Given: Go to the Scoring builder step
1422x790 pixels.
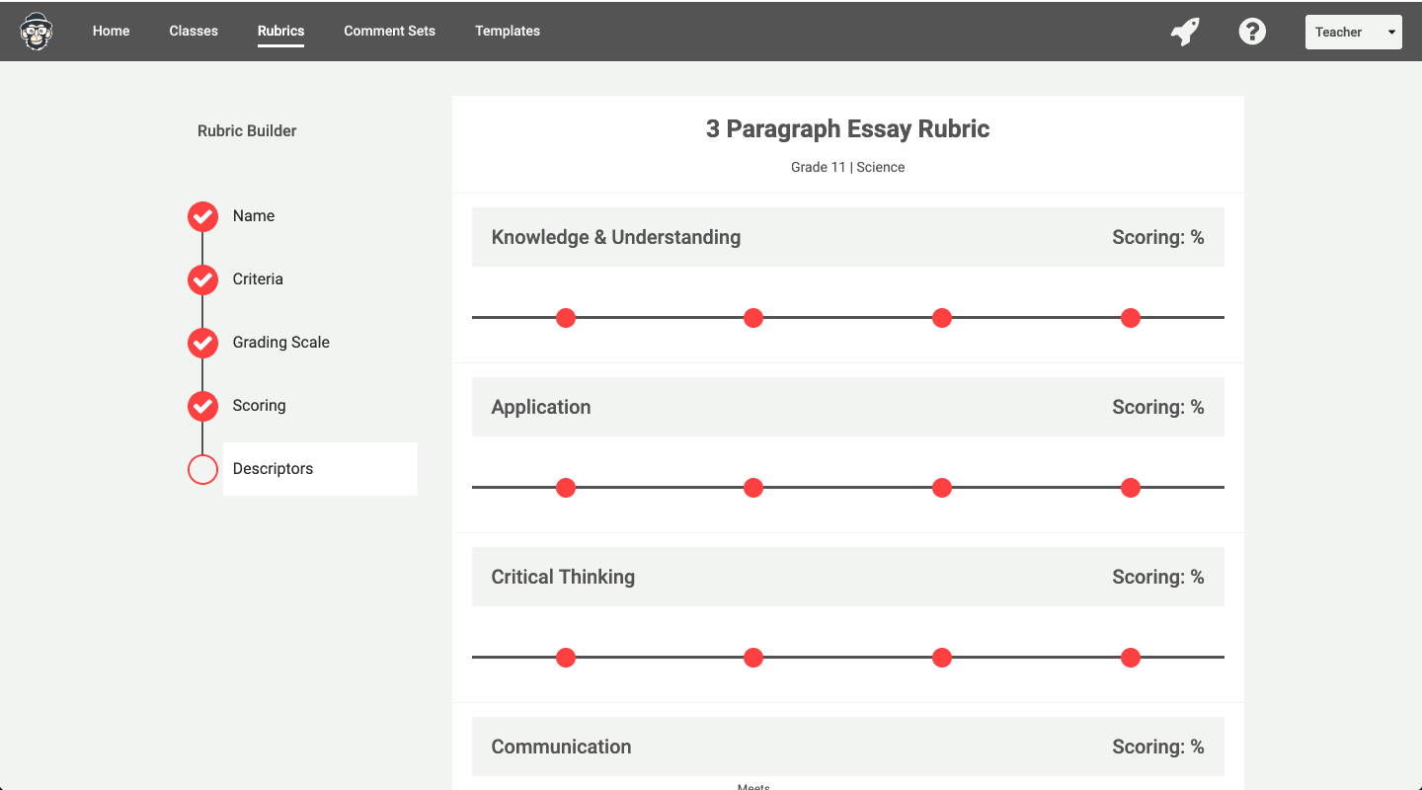Looking at the screenshot, I should [259, 406].
